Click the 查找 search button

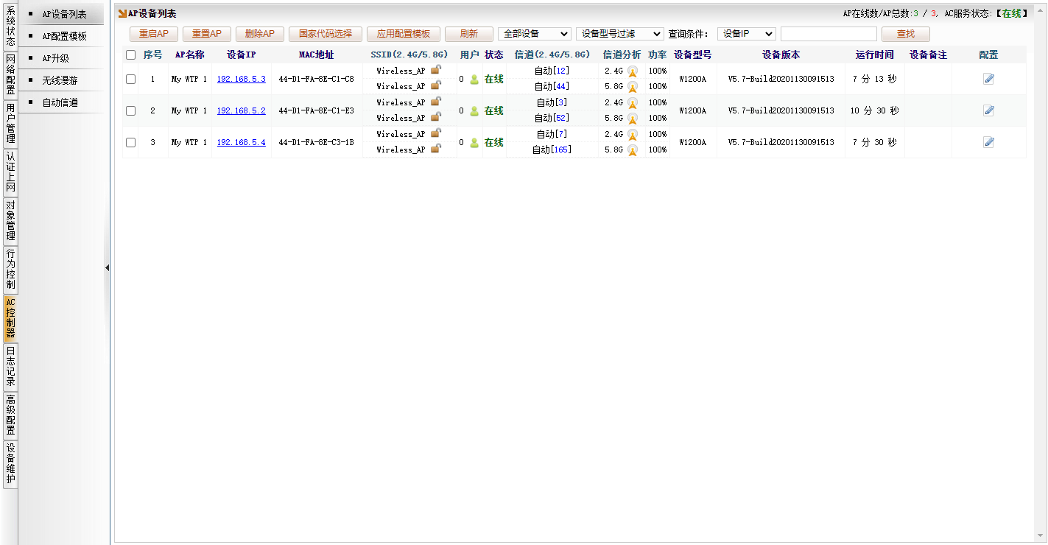click(906, 34)
